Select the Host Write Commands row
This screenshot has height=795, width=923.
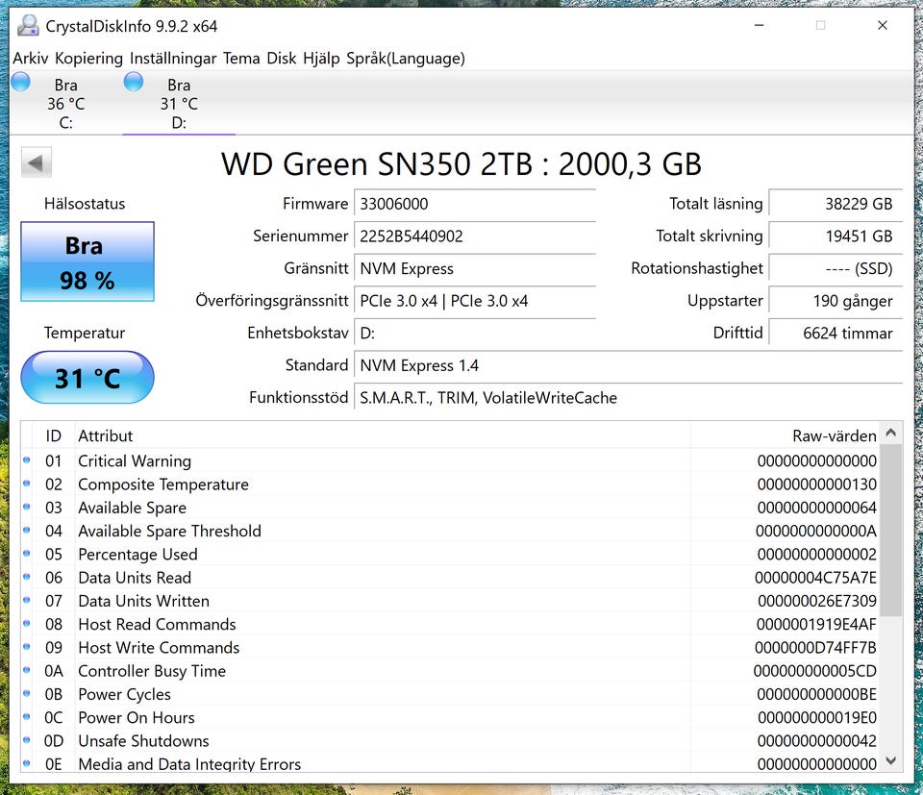coord(450,648)
